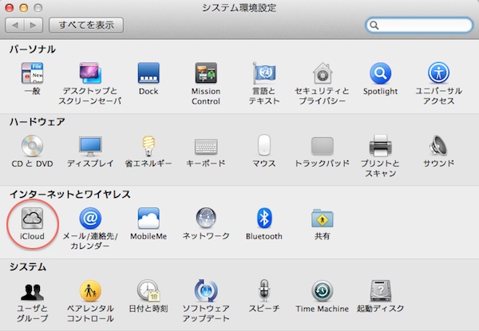Open トラックパッド preferences icon

323,146
